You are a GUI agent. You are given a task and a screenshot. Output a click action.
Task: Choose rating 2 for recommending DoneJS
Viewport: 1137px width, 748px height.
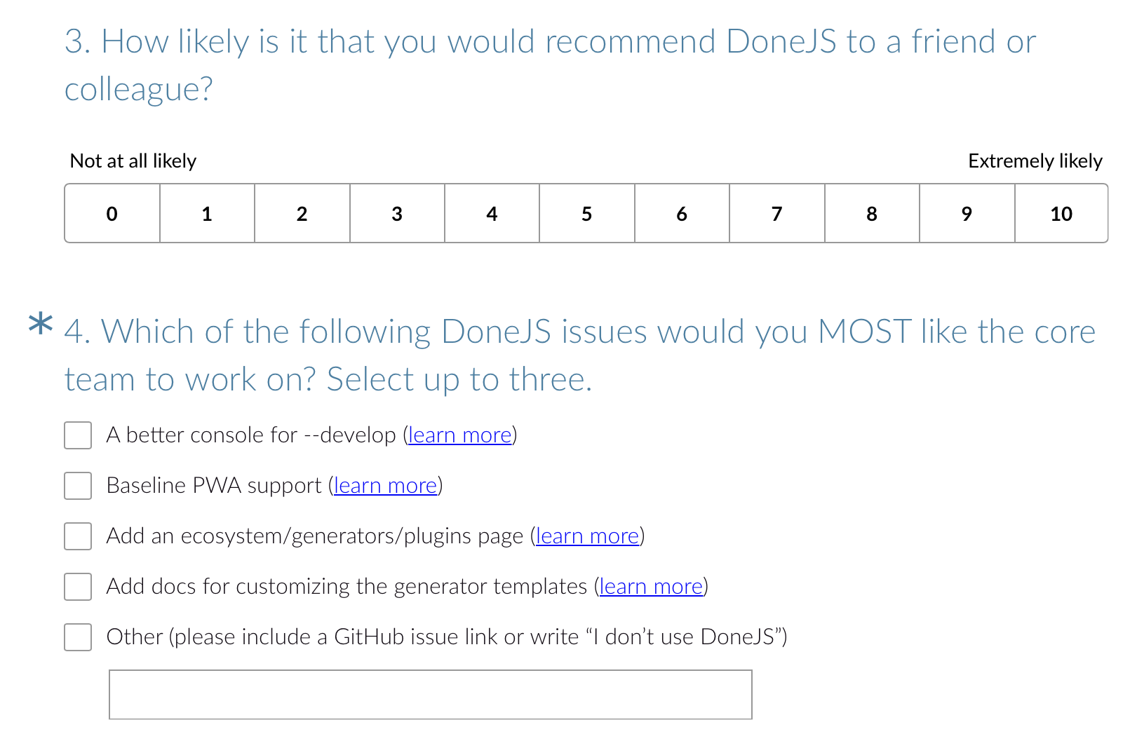click(x=302, y=214)
